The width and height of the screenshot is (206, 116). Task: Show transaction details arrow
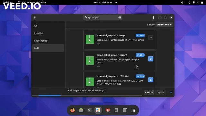pos(171,92)
